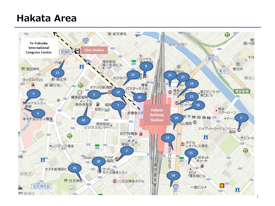
Task: Click map marker number 21
Action: coord(191,153)
